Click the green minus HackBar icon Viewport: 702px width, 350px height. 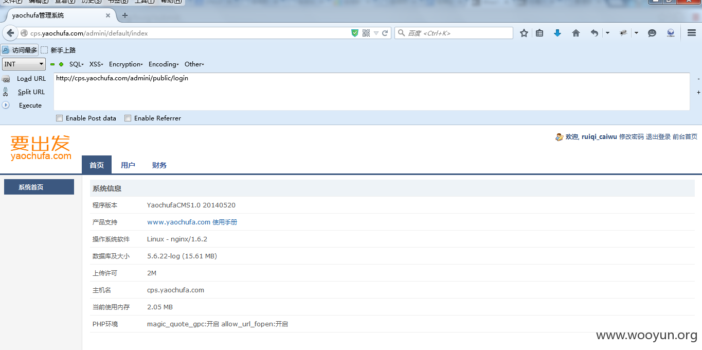pos(52,64)
